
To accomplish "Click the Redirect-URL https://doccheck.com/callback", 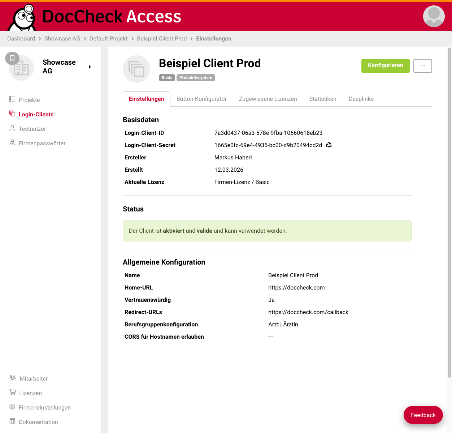I will 308,312.
